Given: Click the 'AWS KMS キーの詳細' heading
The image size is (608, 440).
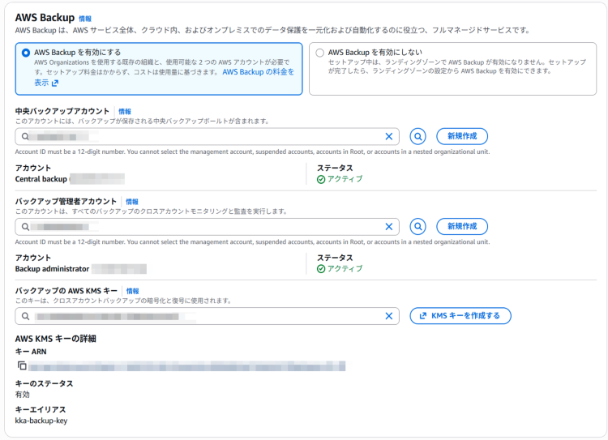Looking at the screenshot, I should click(x=55, y=339).
